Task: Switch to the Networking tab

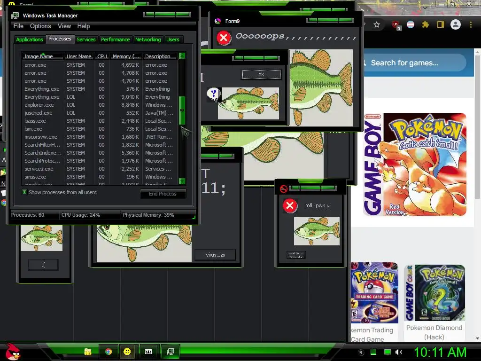Action: (x=148, y=39)
